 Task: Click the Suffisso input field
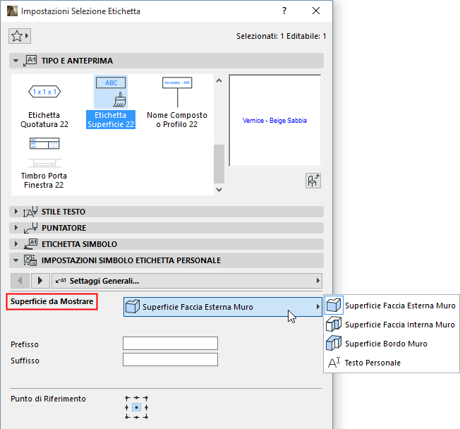(x=170, y=359)
